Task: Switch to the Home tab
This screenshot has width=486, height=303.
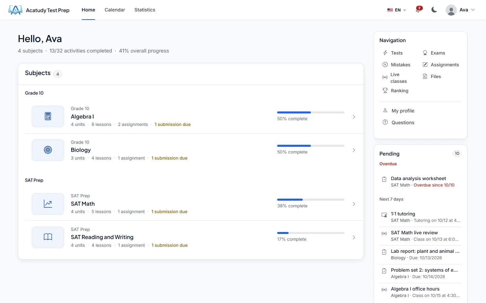Action: pyautogui.click(x=88, y=10)
